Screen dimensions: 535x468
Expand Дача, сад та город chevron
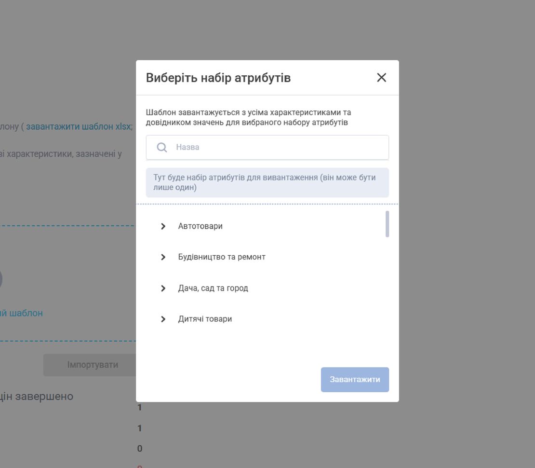pyautogui.click(x=163, y=289)
